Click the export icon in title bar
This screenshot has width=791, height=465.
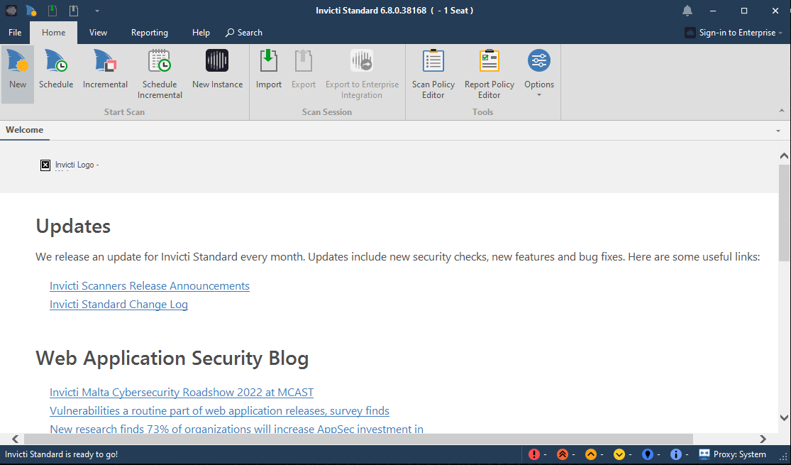[74, 11]
